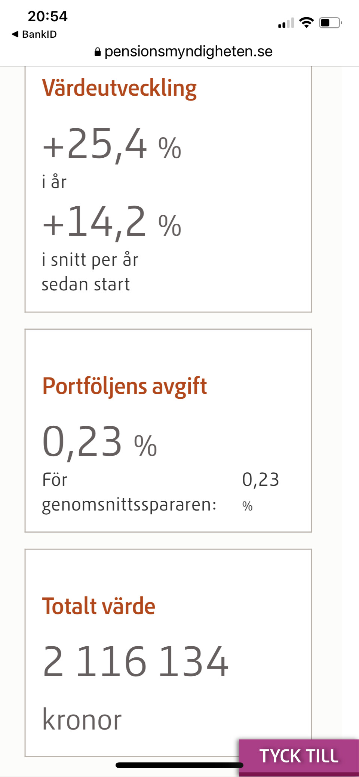The height and width of the screenshot is (777, 359).
Task: Tap the padlock icon in address bar
Action: pyautogui.click(x=98, y=52)
